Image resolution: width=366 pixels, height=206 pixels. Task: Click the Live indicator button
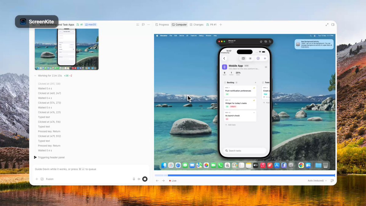(173, 181)
